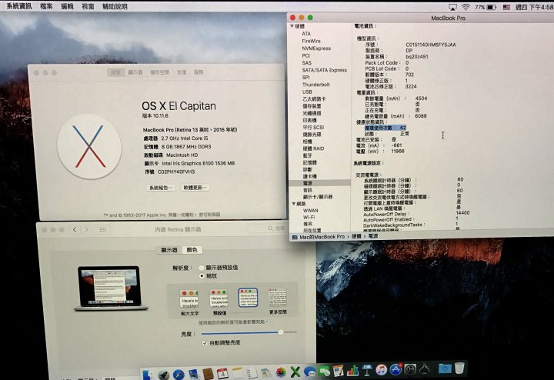Select 顯示卡/顯示器 in sidebar
Screen dimensions: 554x380
[318, 197]
